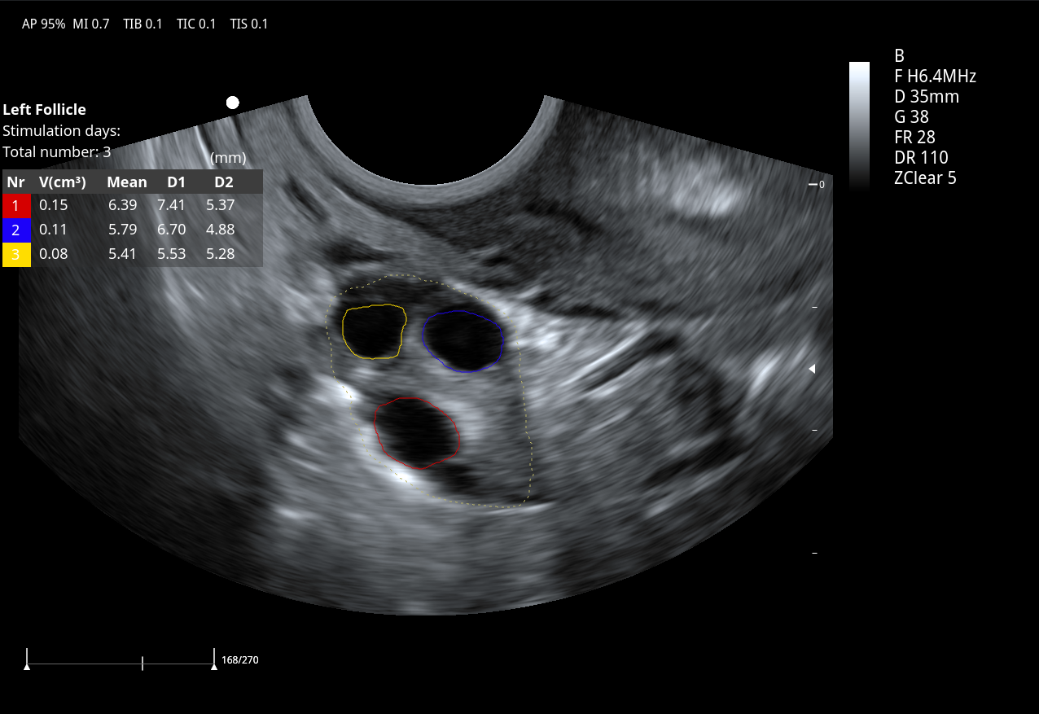Click the F H6.4MHz frequency parameter
Screen dimensions: 1039x714
coord(935,77)
